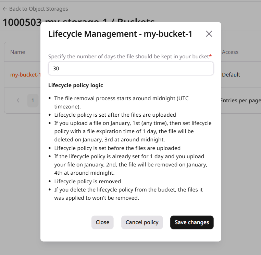Click the Default access value
This screenshot has height=255, width=261.
pyautogui.click(x=231, y=74)
